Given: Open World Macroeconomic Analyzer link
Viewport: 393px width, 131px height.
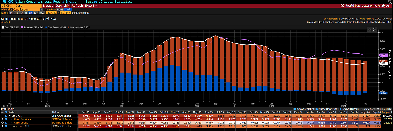Looking at the screenshot, I should [368, 5].
